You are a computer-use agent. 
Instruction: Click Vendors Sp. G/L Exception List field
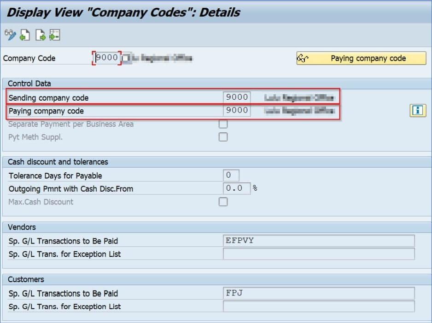tap(319, 254)
